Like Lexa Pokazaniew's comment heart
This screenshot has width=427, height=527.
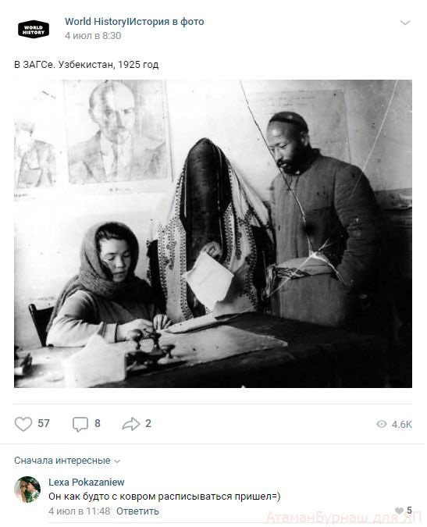click(x=399, y=511)
